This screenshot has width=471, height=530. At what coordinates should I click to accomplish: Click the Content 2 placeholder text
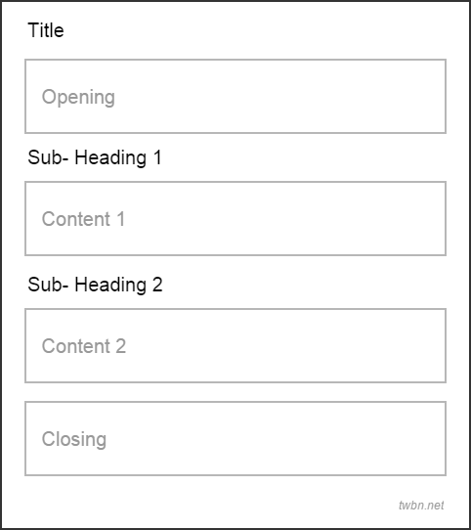point(84,346)
